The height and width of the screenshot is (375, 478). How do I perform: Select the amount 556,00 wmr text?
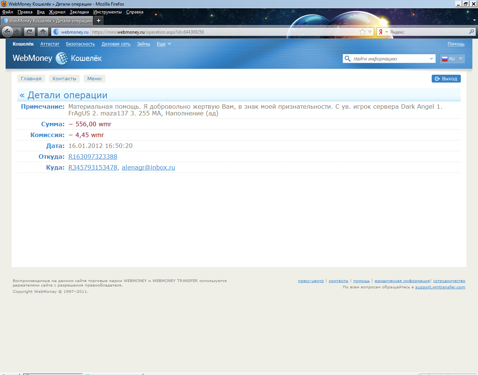coord(90,124)
